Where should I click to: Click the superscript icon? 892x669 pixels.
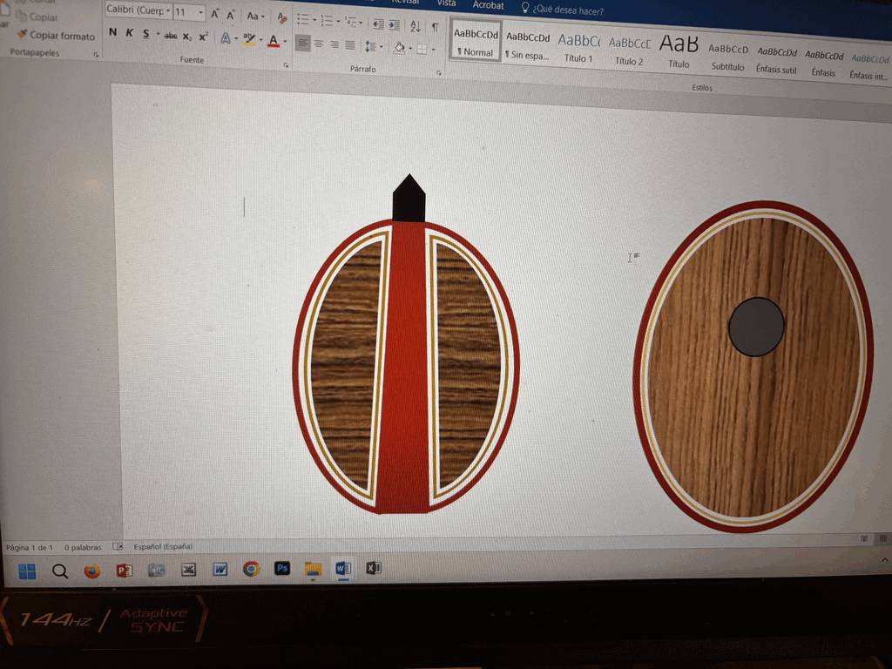203,37
